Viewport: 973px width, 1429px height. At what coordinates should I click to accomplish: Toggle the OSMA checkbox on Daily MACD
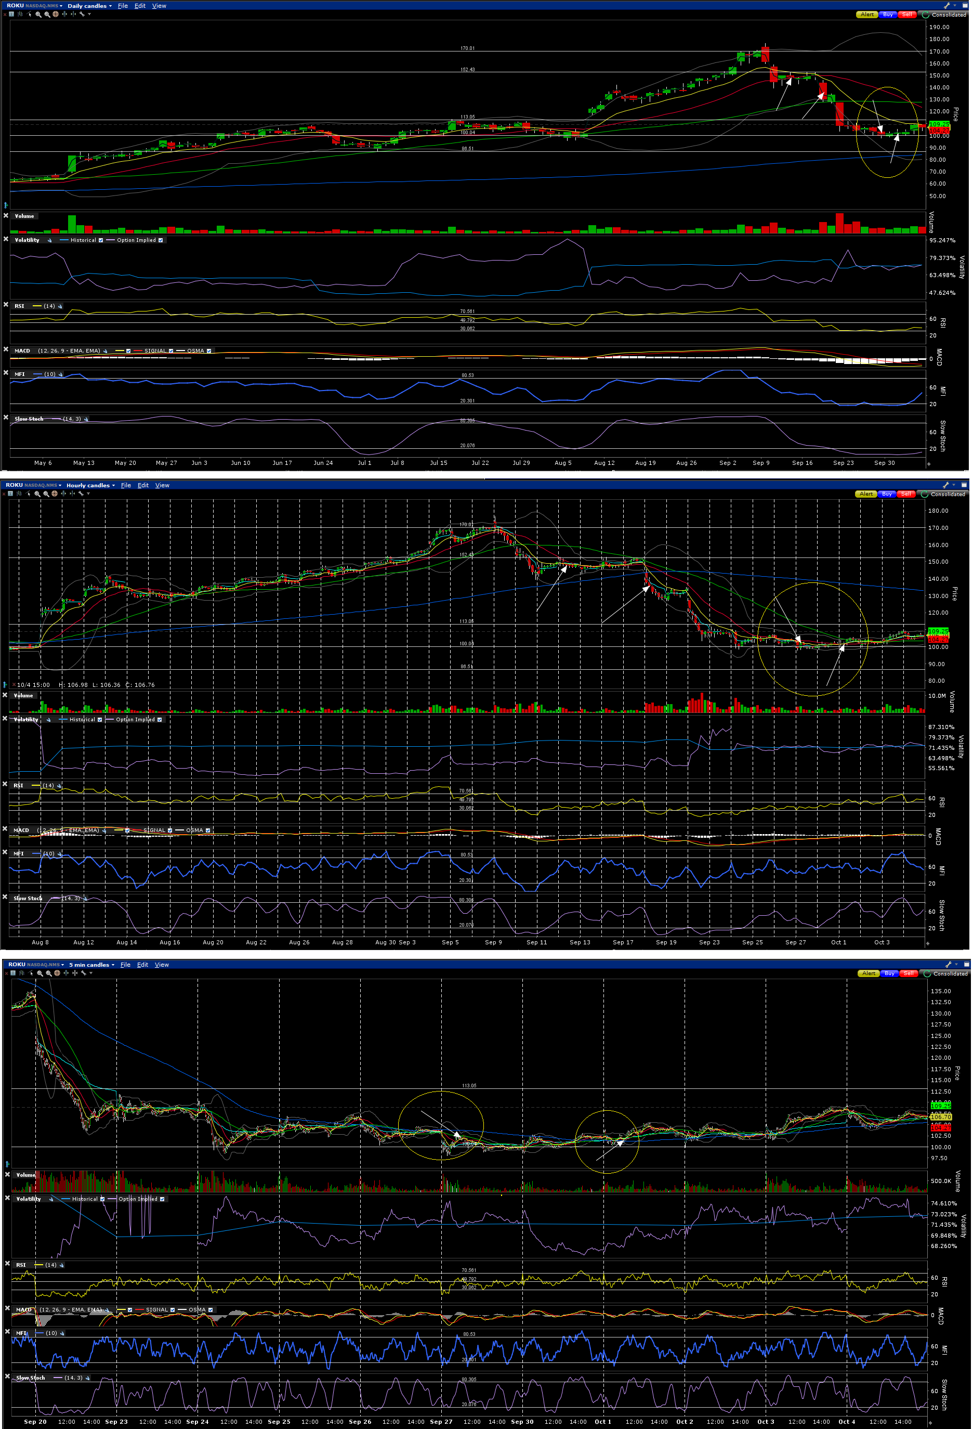point(209,351)
